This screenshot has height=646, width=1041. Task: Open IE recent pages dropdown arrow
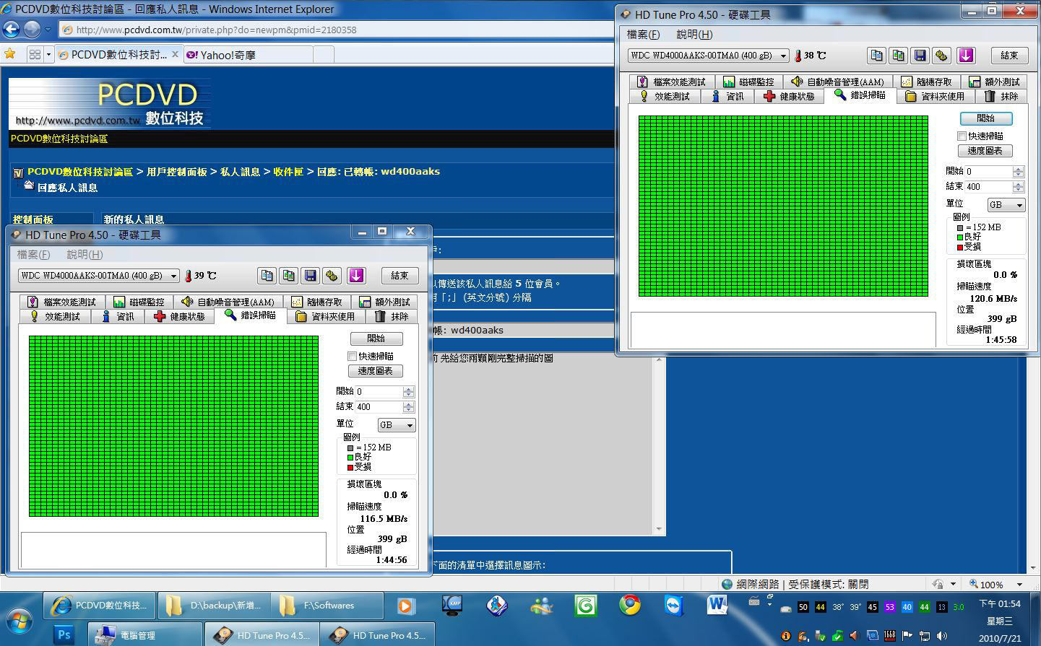[48, 30]
